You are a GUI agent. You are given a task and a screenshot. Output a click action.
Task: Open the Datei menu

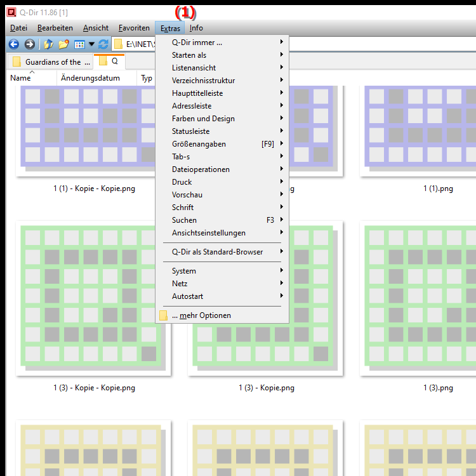tap(18, 28)
